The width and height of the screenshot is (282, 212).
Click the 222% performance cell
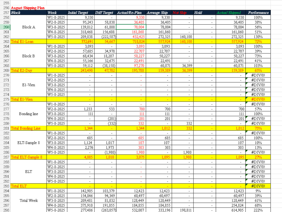(x=258, y=210)
